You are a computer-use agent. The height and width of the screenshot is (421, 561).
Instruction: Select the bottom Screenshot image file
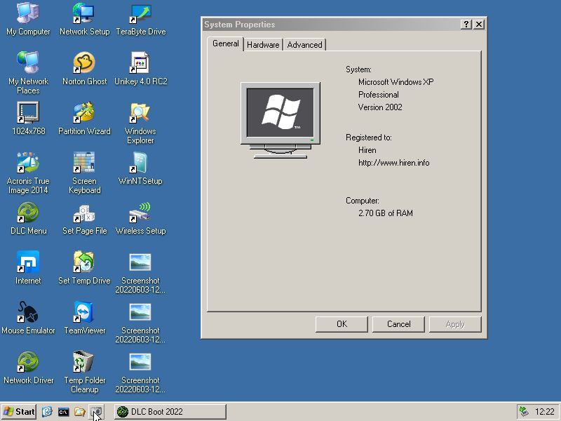pyautogui.click(x=140, y=372)
